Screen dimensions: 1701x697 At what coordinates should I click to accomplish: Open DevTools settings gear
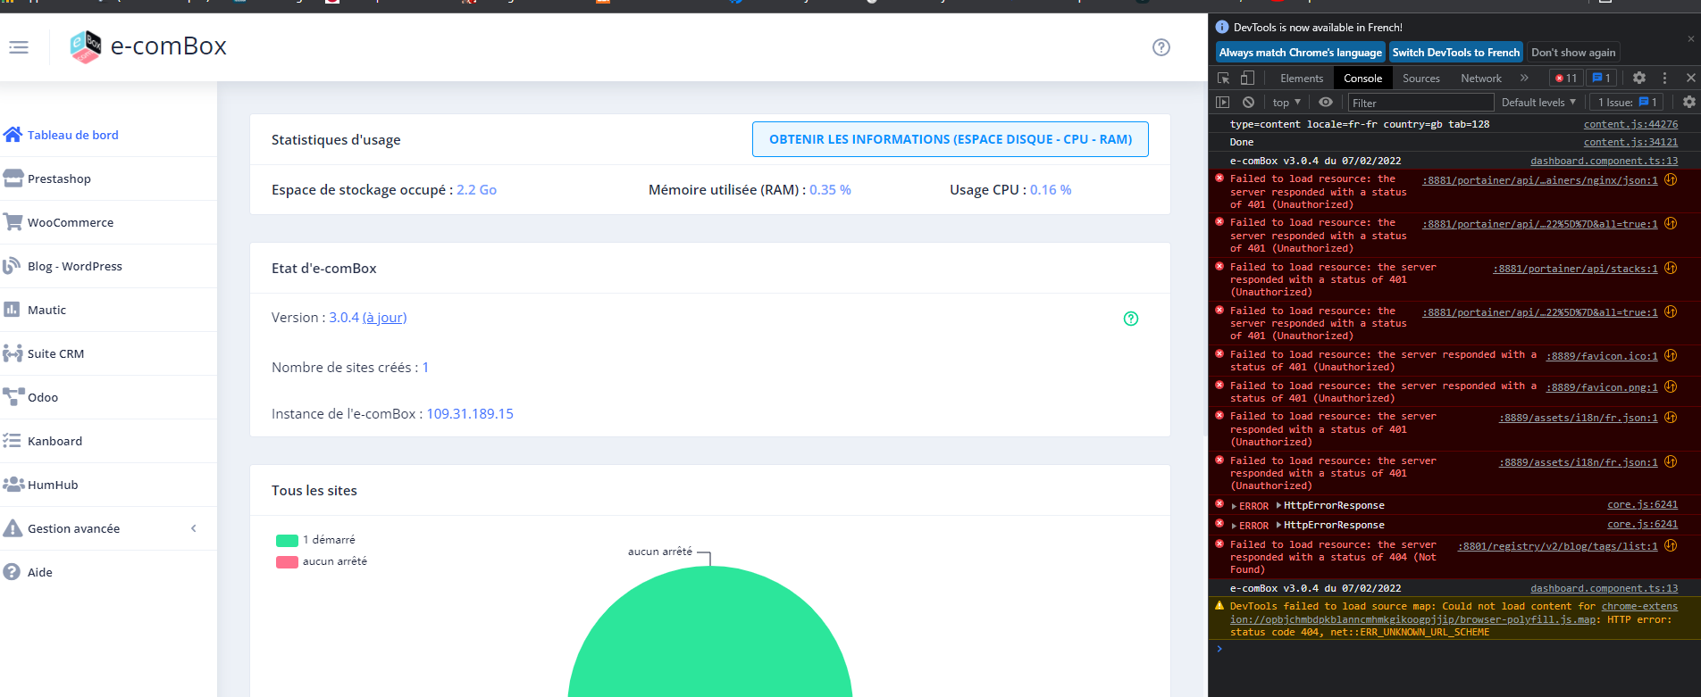pos(1639,79)
